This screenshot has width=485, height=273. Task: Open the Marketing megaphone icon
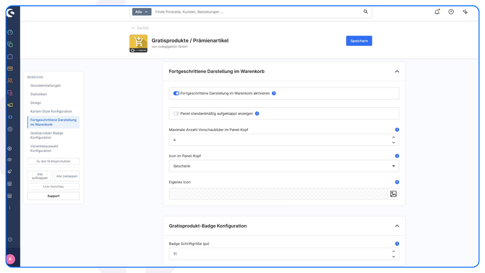tap(10, 105)
